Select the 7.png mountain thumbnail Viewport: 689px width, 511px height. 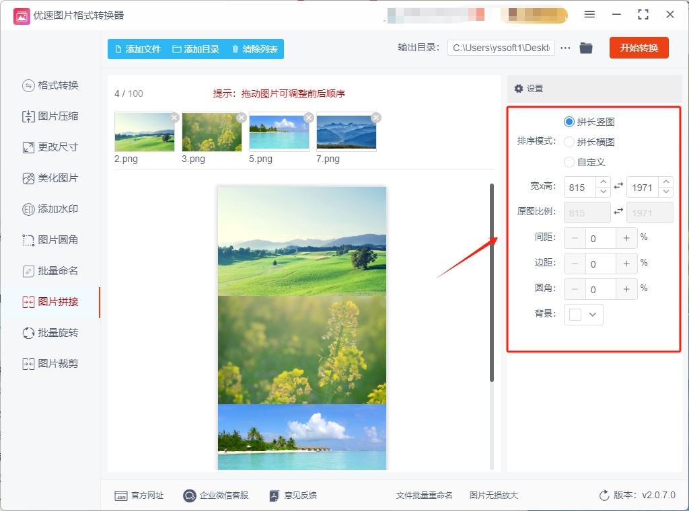coord(347,132)
